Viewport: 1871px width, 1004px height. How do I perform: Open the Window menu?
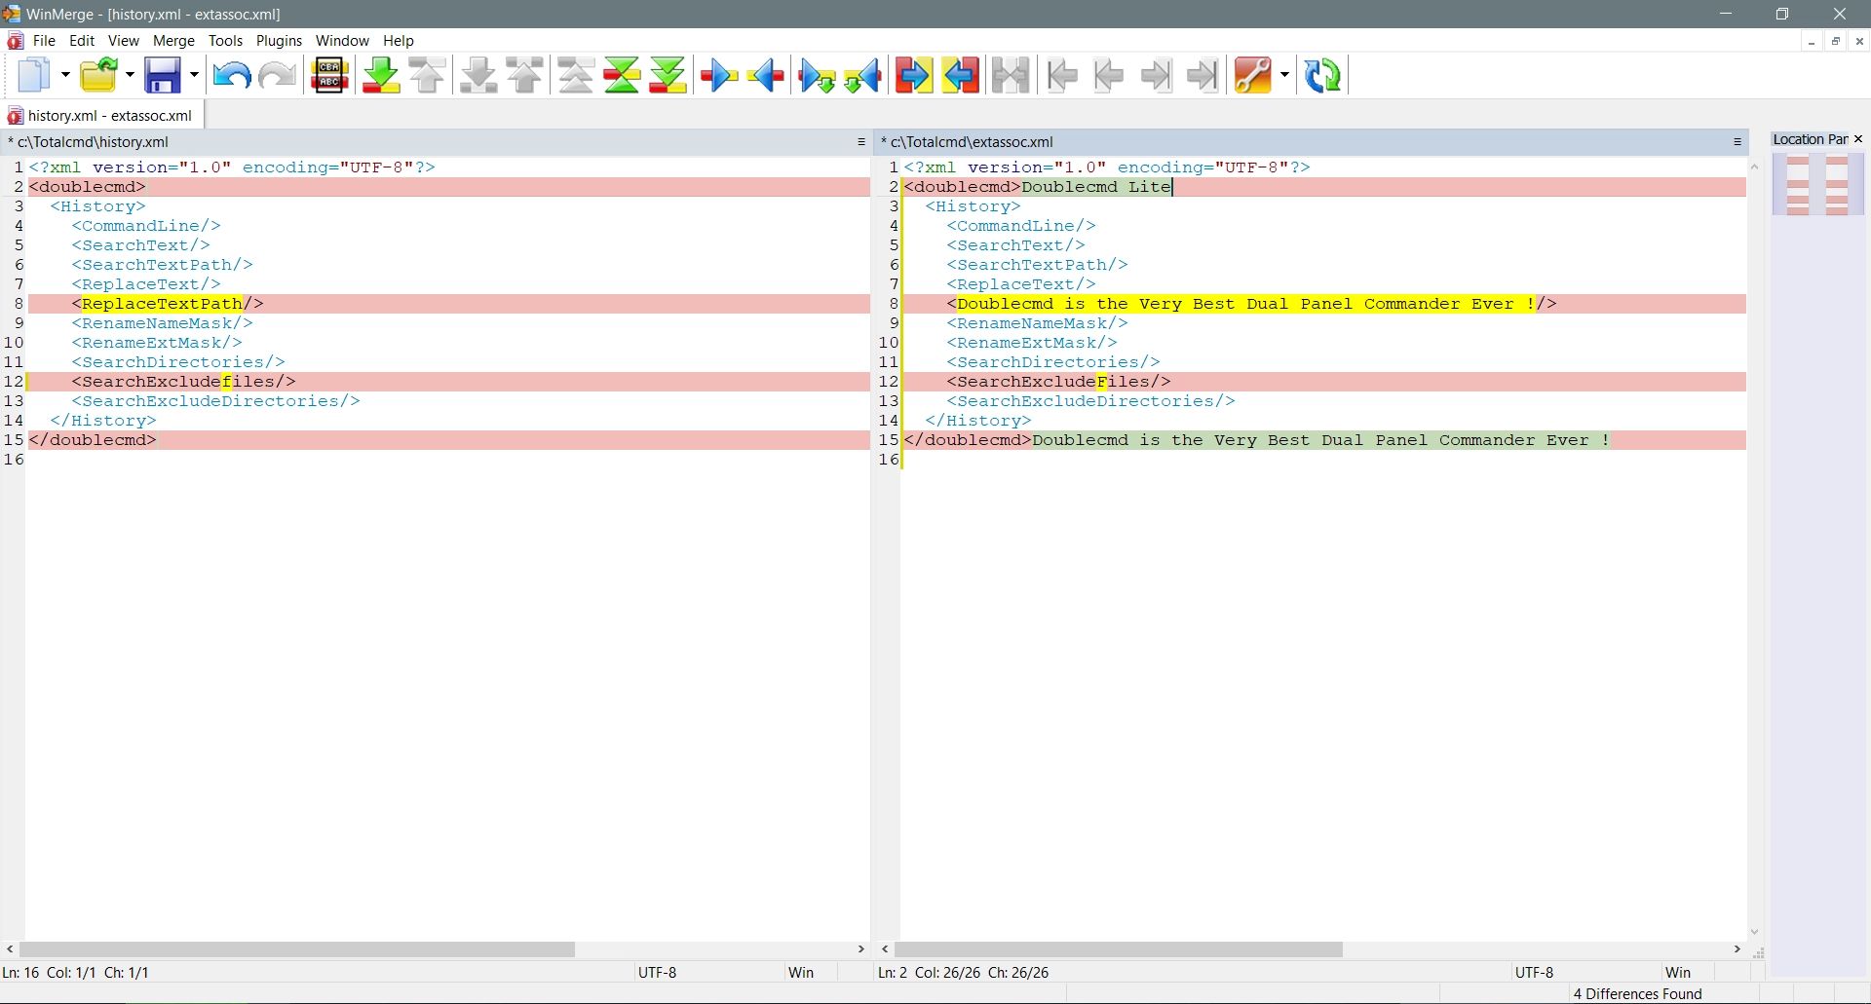pos(342,41)
